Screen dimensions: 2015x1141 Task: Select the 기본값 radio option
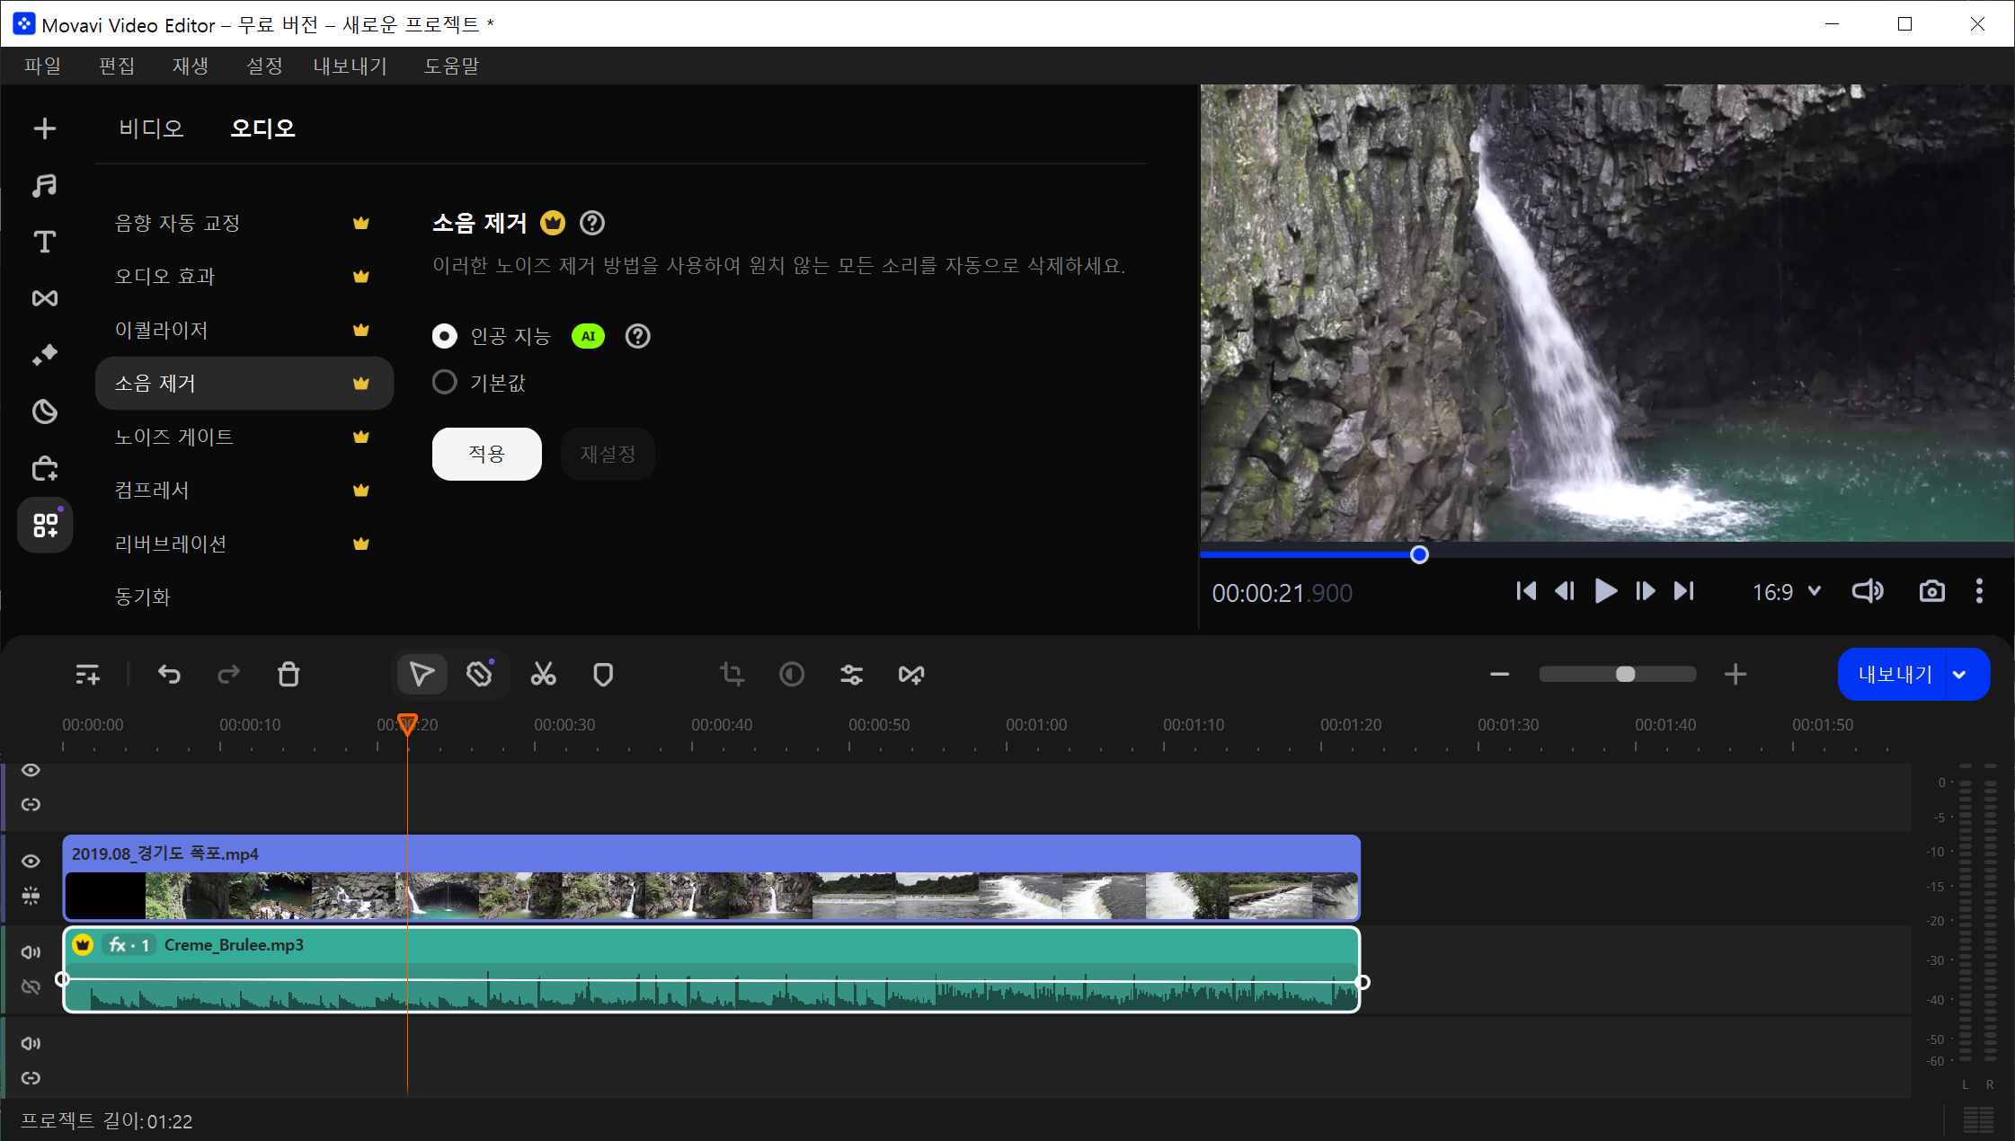(x=445, y=383)
